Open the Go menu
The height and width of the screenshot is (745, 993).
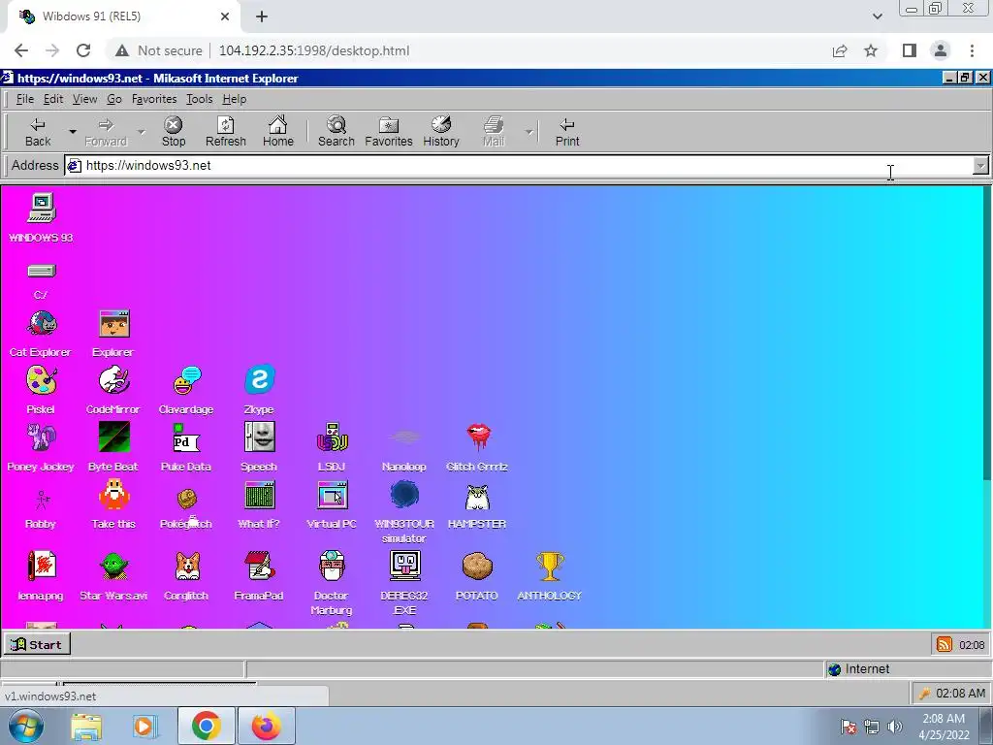point(114,100)
